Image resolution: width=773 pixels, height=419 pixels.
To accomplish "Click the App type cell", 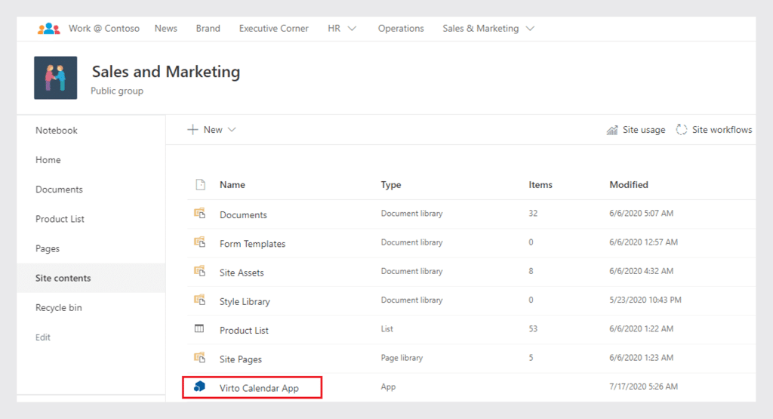I will (388, 387).
